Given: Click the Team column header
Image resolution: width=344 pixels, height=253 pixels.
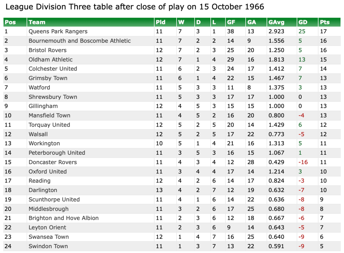Looking at the screenshot, I should coord(37,22).
